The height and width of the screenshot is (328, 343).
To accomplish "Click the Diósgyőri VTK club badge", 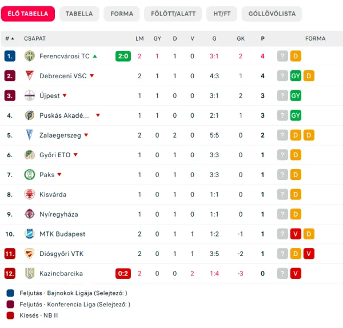I will [x=30, y=254].
